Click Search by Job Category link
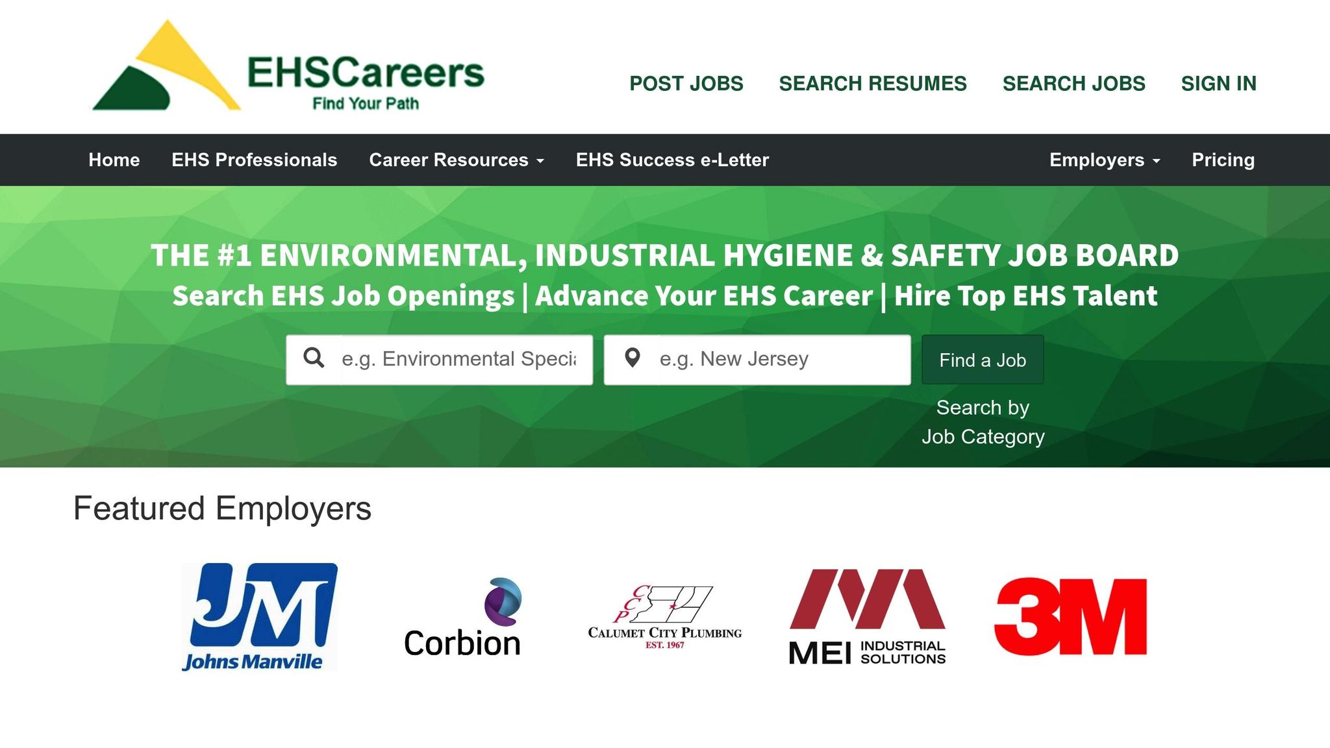 983,422
